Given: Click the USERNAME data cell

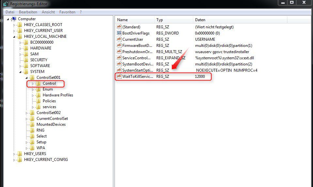Looking at the screenshot, I should click(x=205, y=39).
